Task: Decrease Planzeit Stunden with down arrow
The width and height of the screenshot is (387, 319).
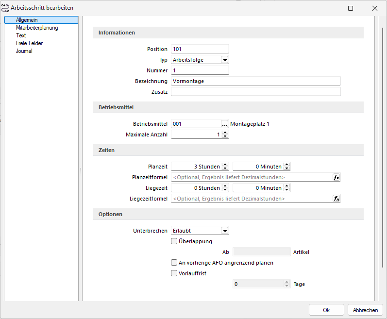Action: 225,168
